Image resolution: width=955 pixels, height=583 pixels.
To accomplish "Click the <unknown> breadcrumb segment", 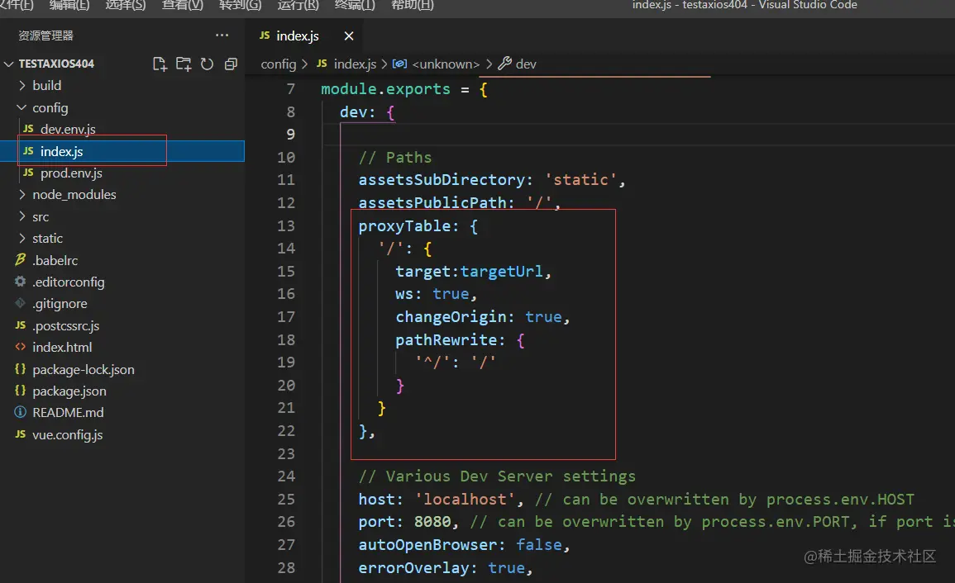I will [x=446, y=64].
